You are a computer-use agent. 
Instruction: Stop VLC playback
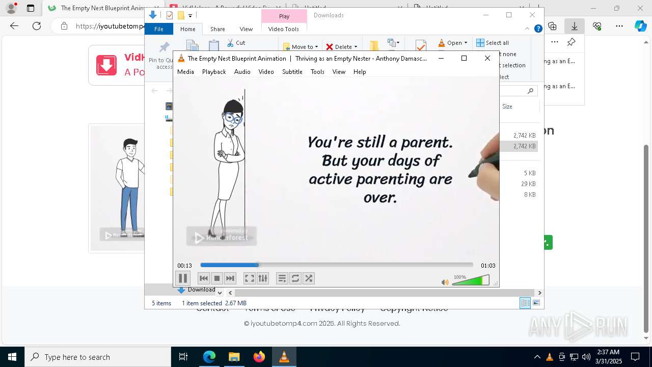(x=217, y=278)
